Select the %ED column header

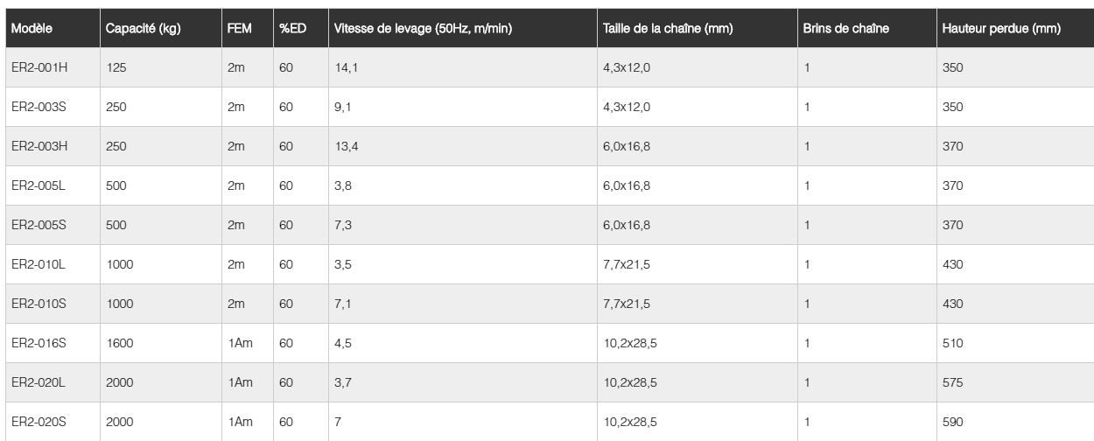292,29
